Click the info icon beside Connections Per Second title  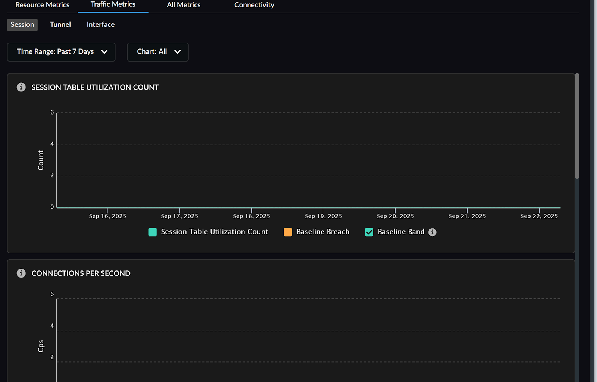21,273
